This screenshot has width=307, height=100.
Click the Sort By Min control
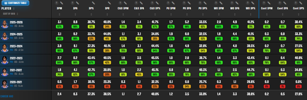pyautogui.click(x=11, y=14)
